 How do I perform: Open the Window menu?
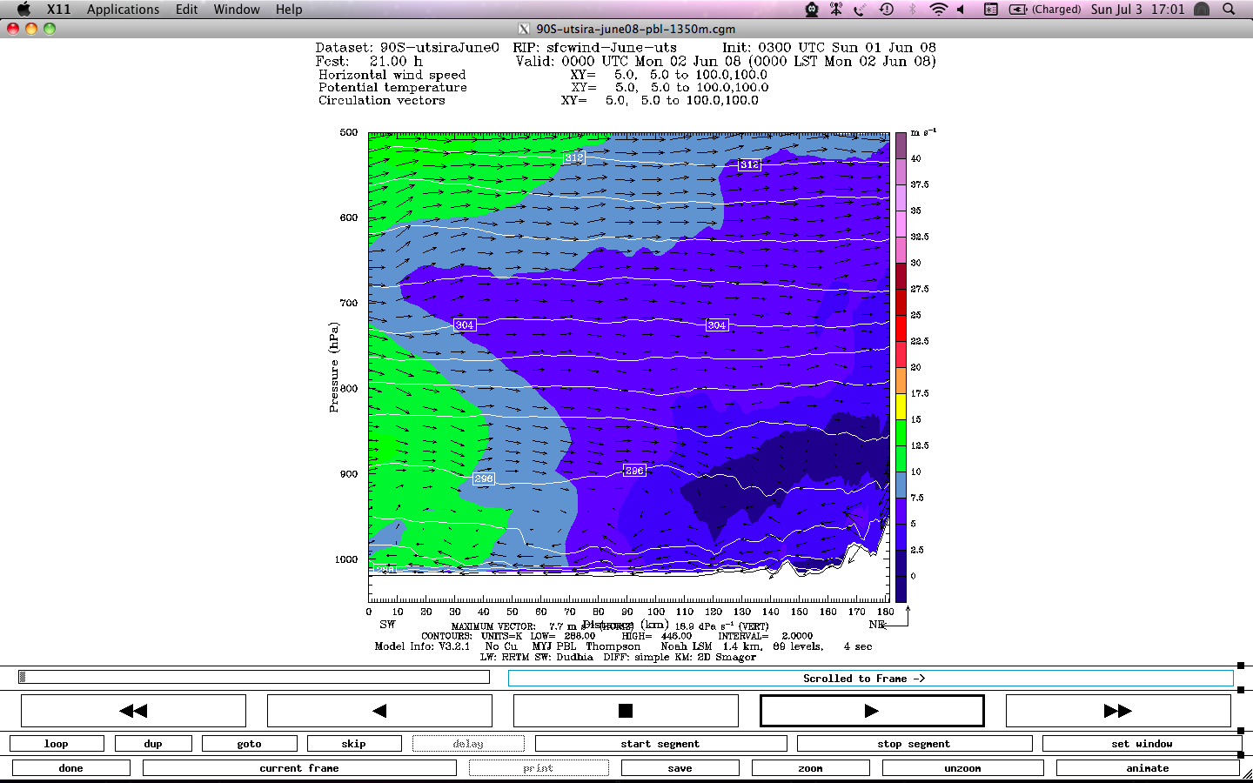[237, 10]
